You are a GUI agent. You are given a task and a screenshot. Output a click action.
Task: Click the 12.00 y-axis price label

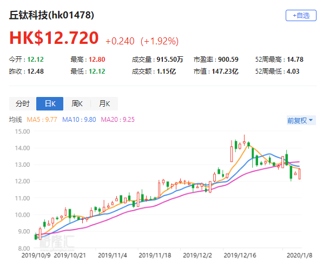click(x=23, y=181)
